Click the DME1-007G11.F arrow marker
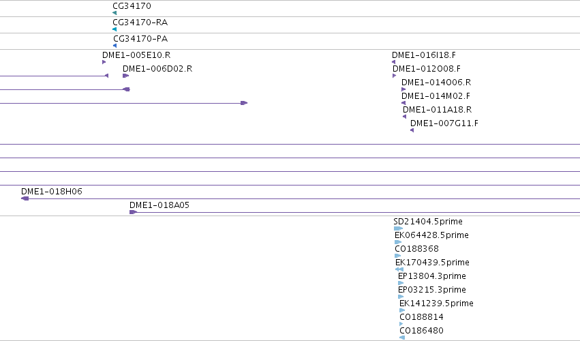This screenshot has height=341, width=580. (x=412, y=130)
